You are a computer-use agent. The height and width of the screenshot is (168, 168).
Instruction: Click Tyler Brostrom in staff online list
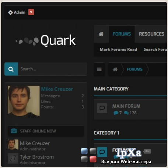37,157
